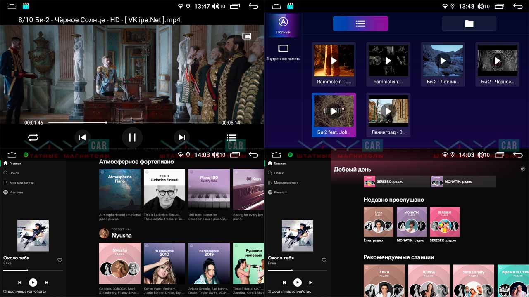Play the "Би-2 - Лётчик" video thumbnail
This screenshot has width=529, height=297.
[443, 61]
